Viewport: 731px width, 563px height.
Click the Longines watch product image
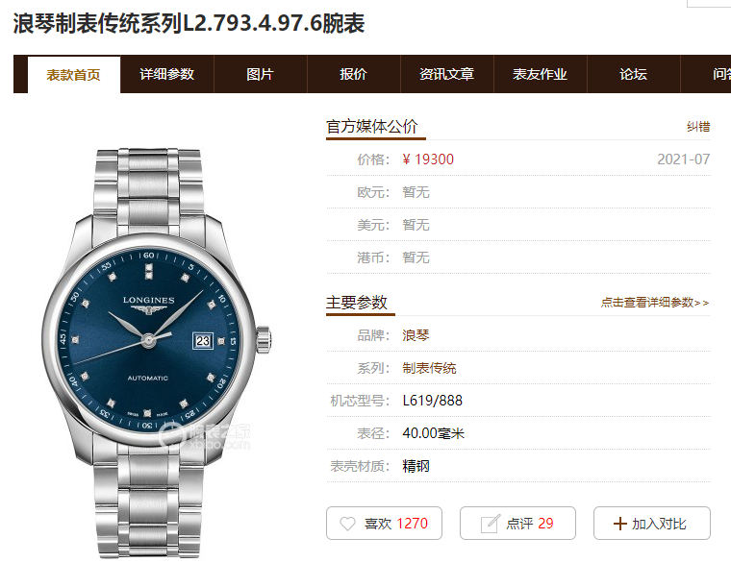[156, 353]
